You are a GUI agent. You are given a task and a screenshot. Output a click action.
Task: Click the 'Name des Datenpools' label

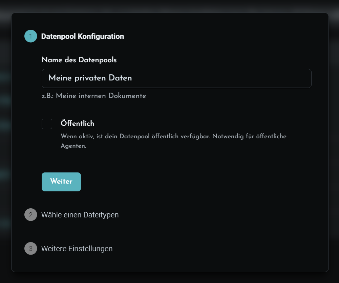79,60
